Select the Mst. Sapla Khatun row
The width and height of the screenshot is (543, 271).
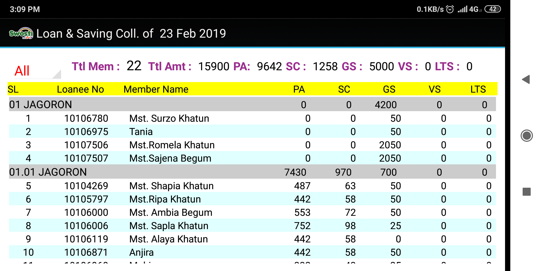click(252, 226)
